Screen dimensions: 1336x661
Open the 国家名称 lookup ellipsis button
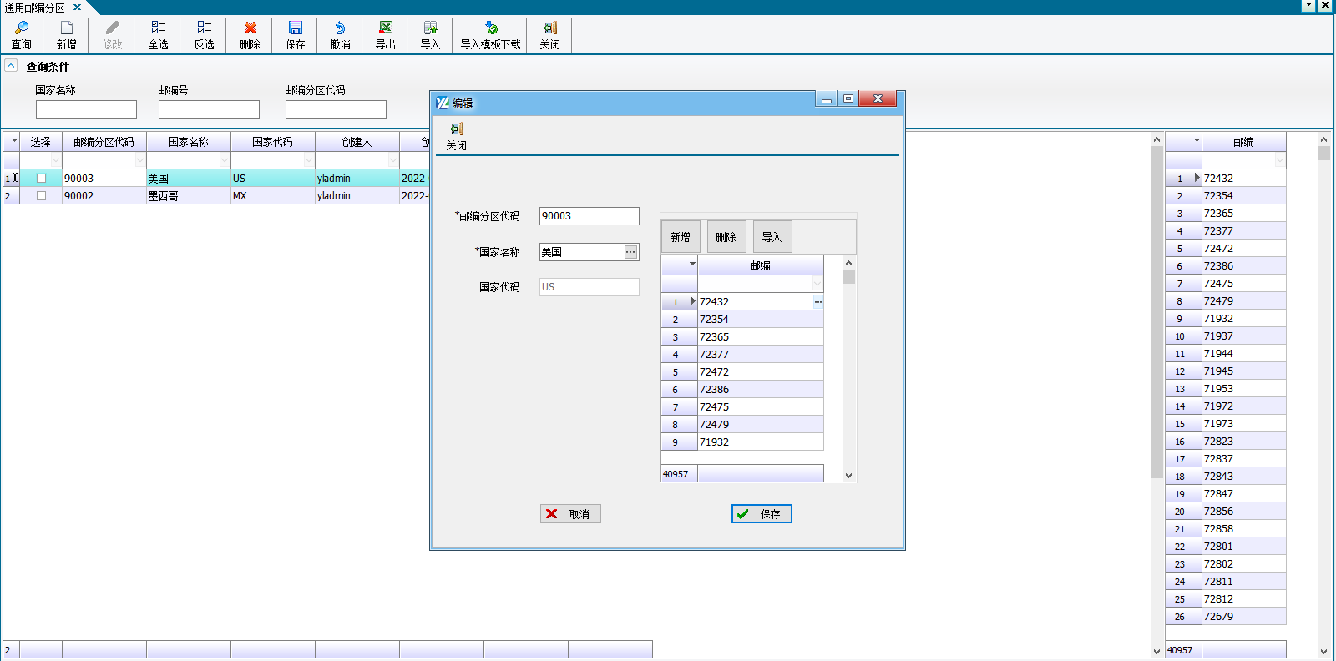pyautogui.click(x=631, y=252)
